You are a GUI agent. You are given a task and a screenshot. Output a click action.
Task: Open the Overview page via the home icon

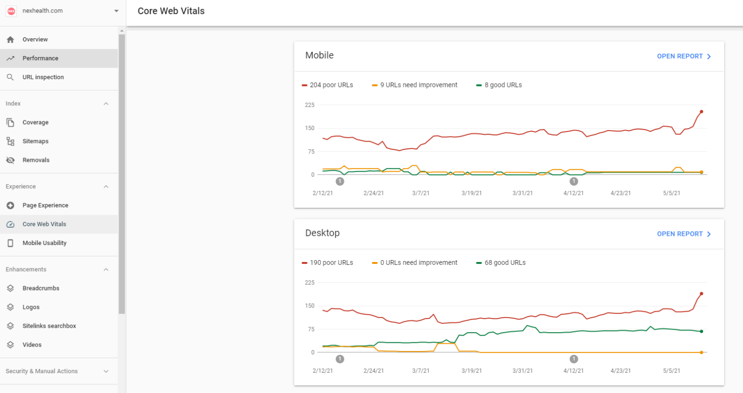coord(10,39)
